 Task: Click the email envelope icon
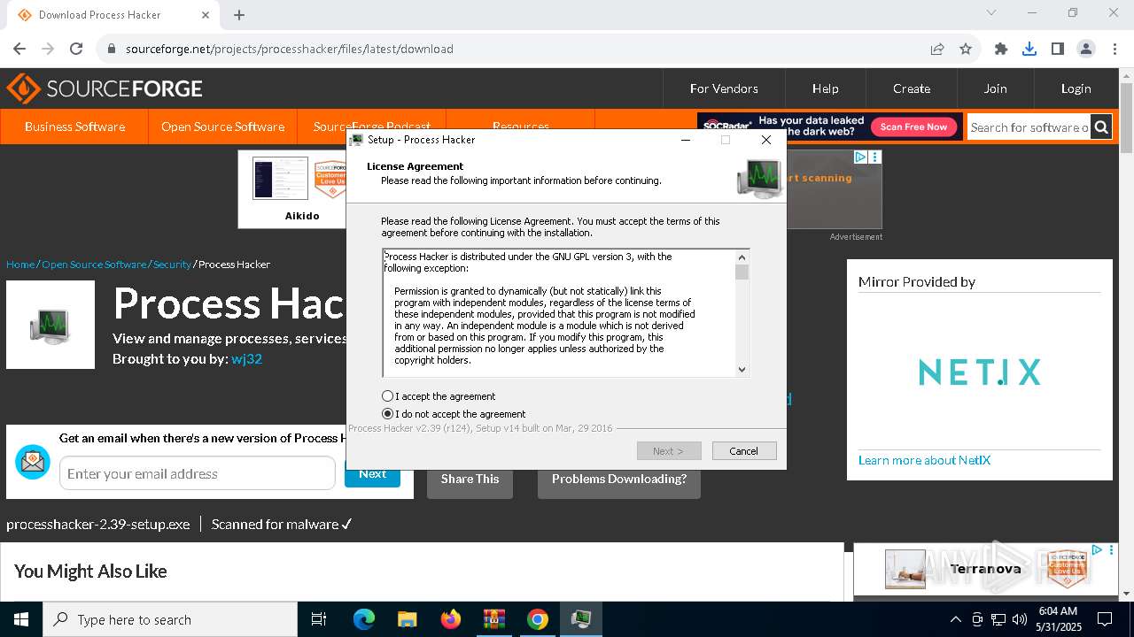(33, 462)
